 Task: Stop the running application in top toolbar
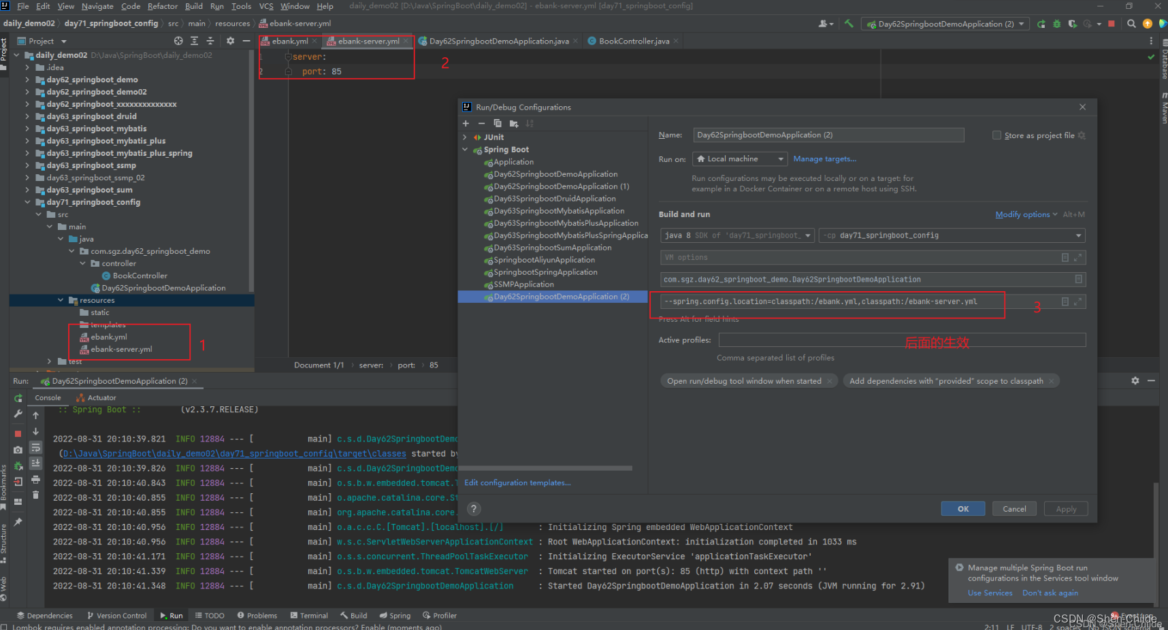click(x=1112, y=24)
